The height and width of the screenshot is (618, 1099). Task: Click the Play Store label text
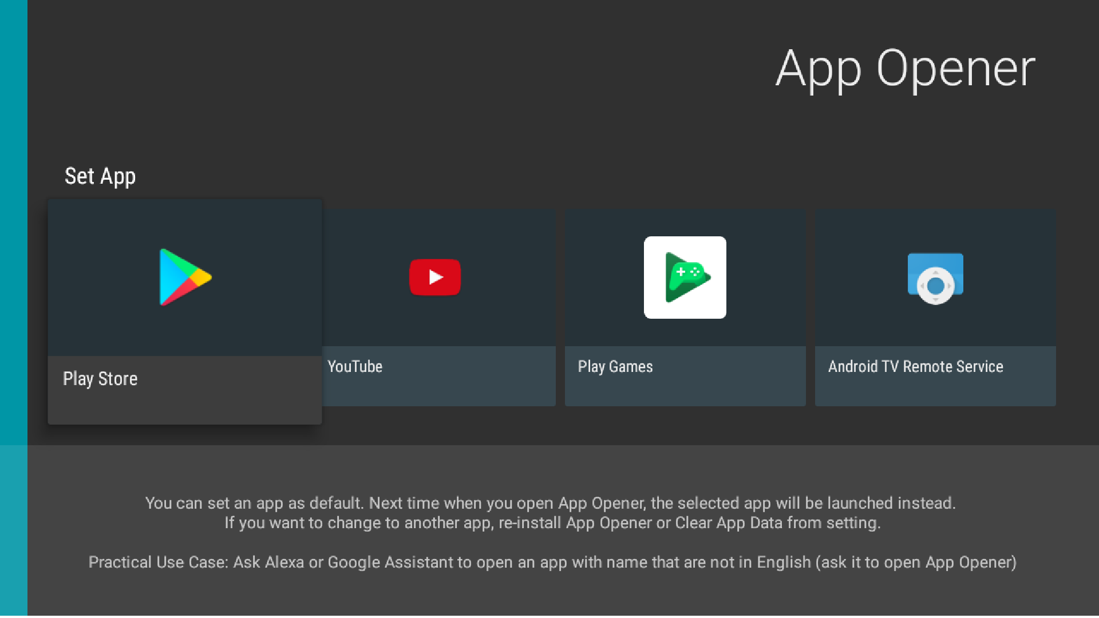coord(100,378)
